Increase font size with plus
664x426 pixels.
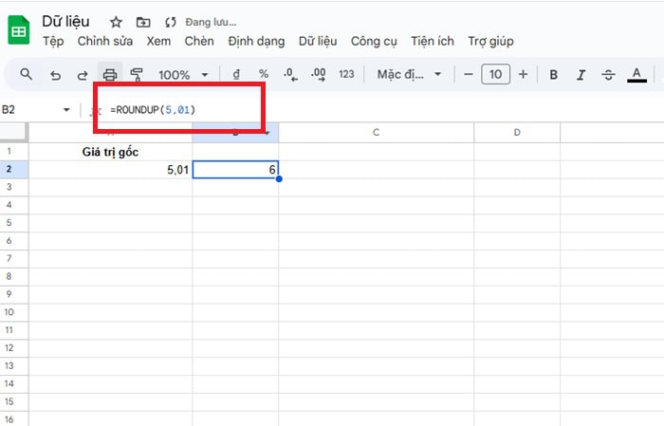[x=524, y=75]
